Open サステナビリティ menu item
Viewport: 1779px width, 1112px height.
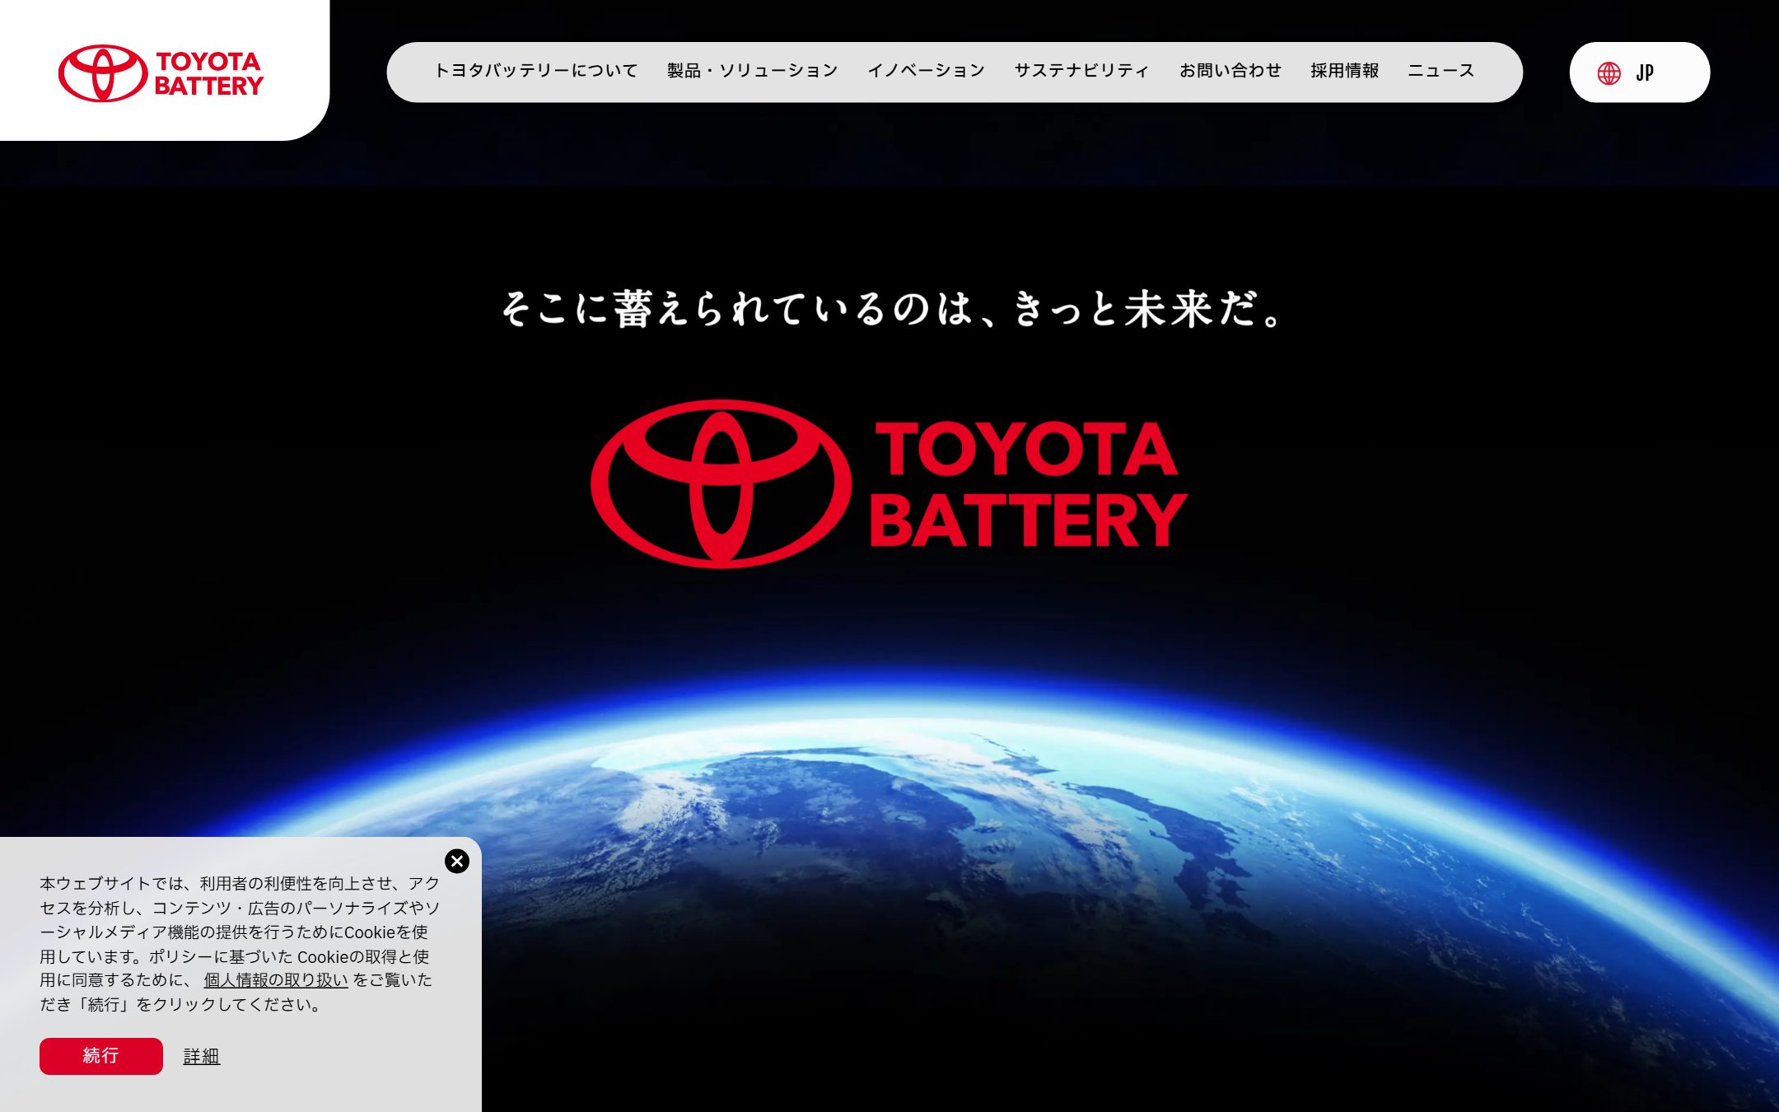coord(1081,71)
